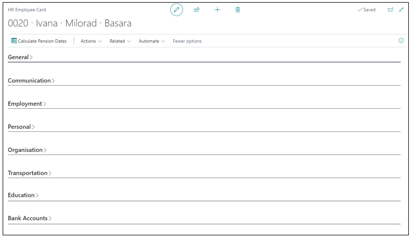Click Fewer options
Screen dimensions: 412x238
pos(187,41)
